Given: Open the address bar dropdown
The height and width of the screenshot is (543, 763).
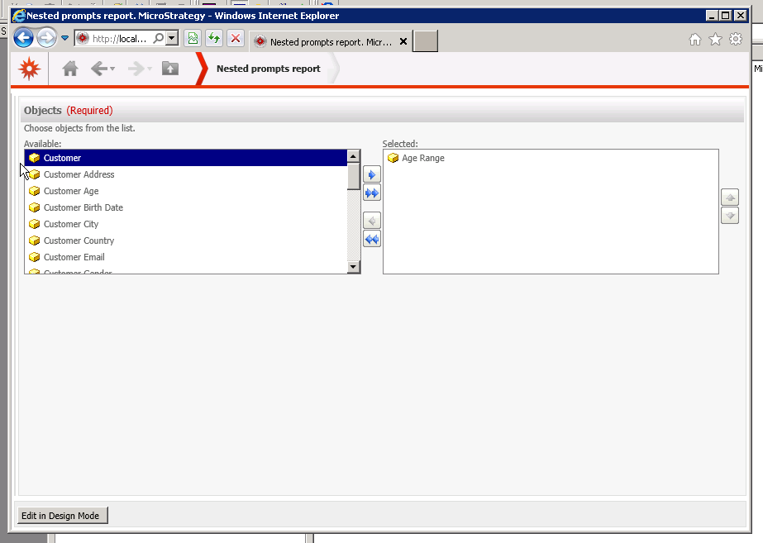Looking at the screenshot, I should pyautogui.click(x=170, y=38).
